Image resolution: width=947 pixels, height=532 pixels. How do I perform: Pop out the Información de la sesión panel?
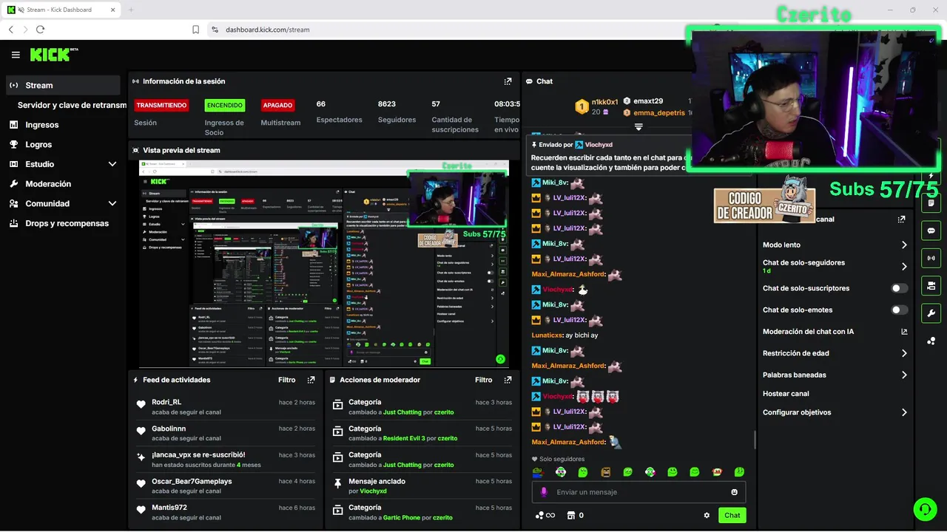(x=508, y=81)
